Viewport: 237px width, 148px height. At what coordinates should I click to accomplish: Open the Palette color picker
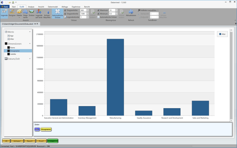point(19,13)
